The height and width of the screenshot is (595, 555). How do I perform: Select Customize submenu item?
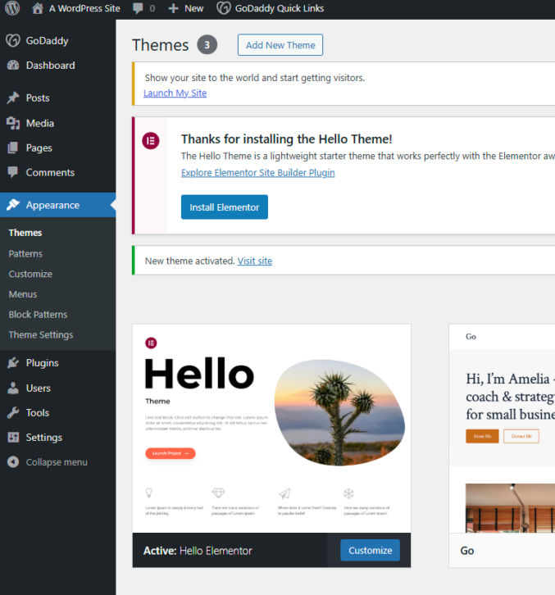(x=30, y=274)
